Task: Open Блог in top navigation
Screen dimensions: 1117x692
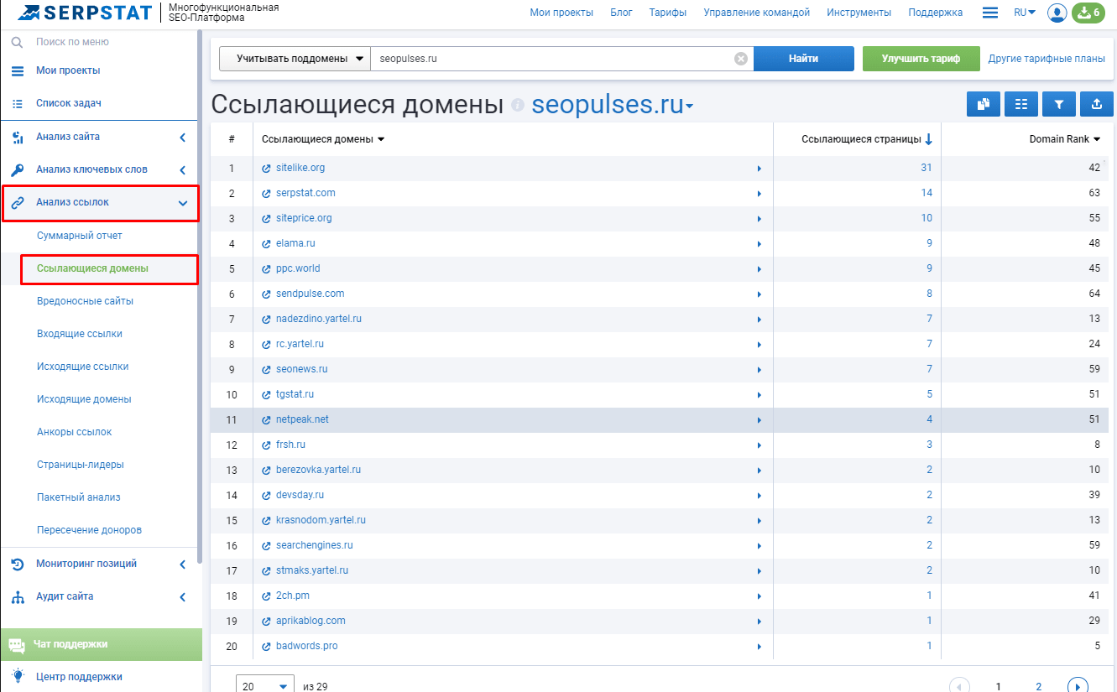Action: click(621, 13)
